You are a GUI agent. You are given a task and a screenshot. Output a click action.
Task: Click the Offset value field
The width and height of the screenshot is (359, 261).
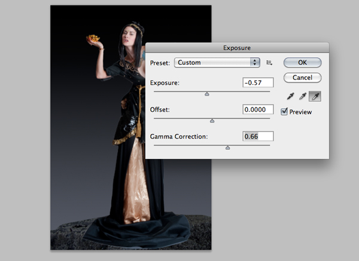click(x=258, y=109)
